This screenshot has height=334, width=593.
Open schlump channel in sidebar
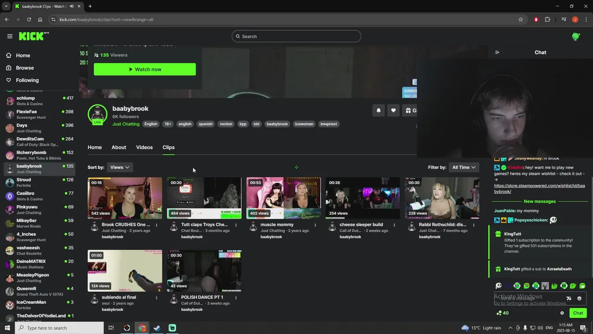click(39, 101)
